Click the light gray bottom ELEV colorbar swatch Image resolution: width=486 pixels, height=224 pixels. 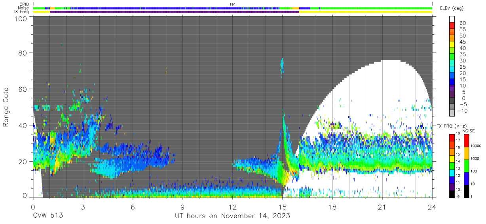[x=452, y=114]
